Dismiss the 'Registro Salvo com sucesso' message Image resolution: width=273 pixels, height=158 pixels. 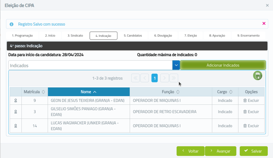click(264, 23)
